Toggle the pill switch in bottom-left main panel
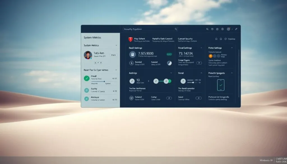The image size is (287, 164). pyautogui.click(x=169, y=98)
